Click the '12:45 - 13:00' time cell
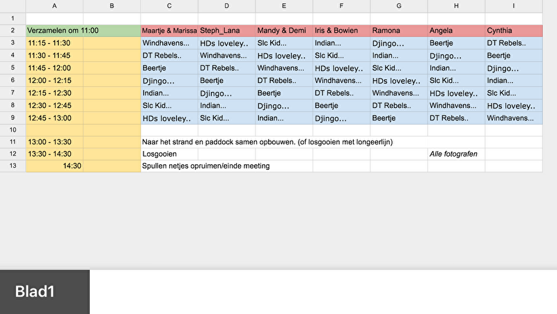Screen dimensions: 557x314 [x=54, y=118]
